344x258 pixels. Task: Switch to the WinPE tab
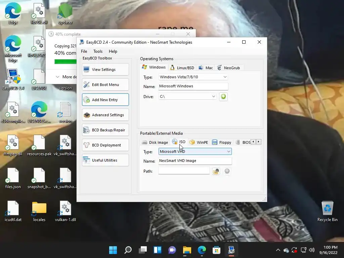199,142
